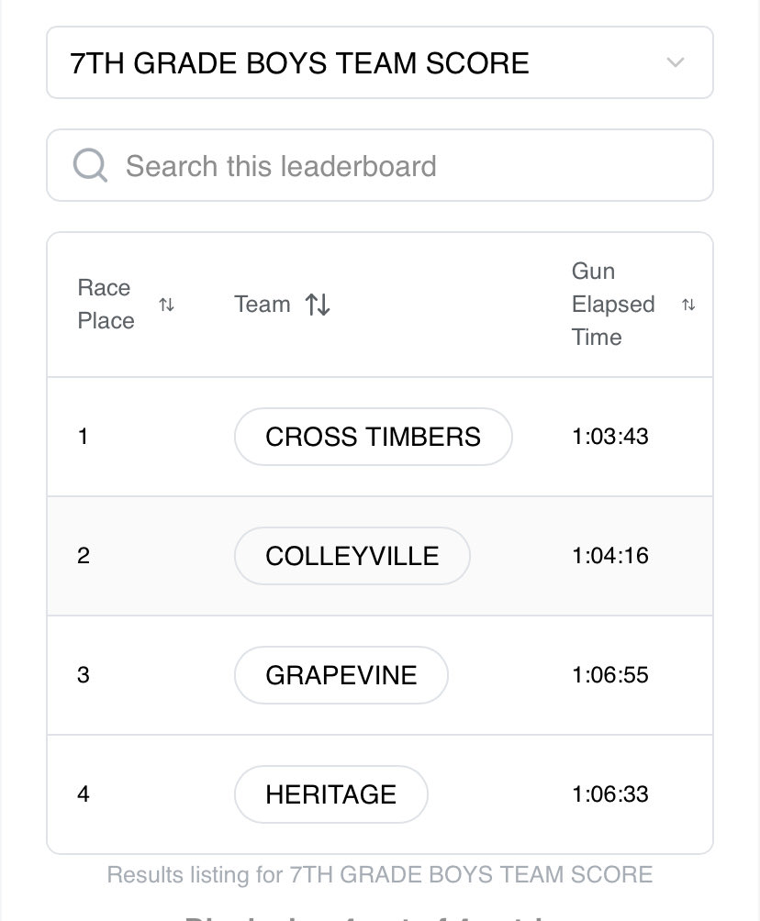The width and height of the screenshot is (760, 921).
Task: Sort by Race Place arrows icon
Action: pos(166,305)
